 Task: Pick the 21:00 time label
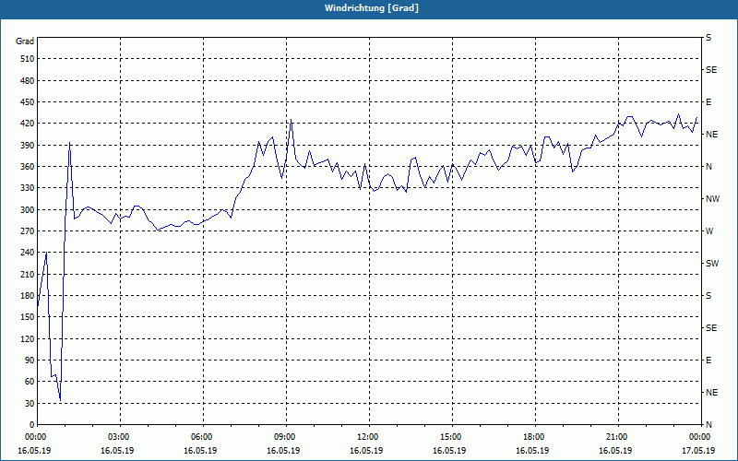[615, 437]
